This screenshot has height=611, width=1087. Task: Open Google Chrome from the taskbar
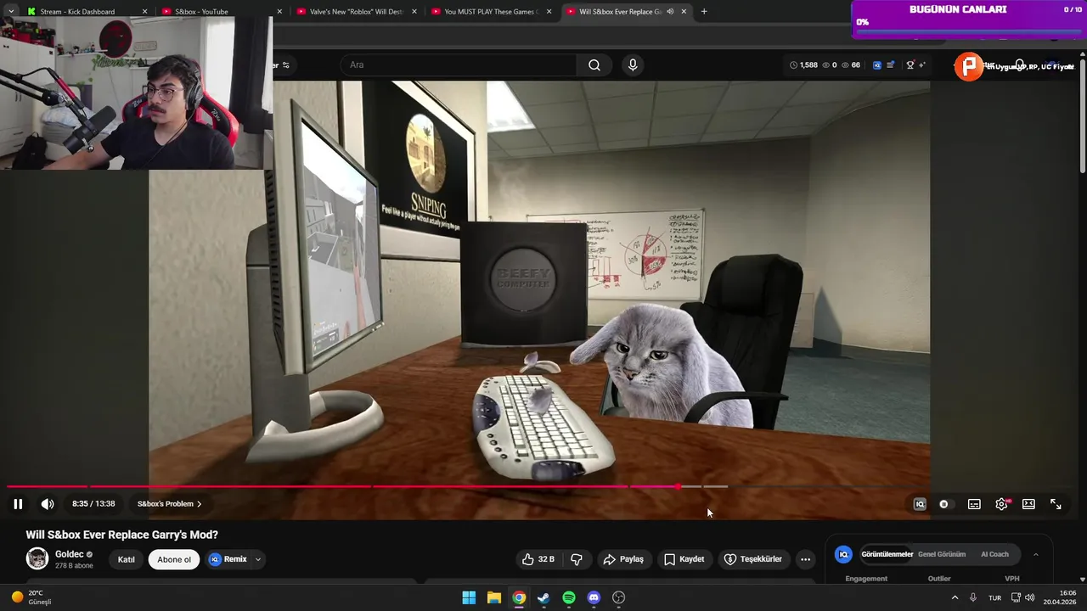[519, 597]
